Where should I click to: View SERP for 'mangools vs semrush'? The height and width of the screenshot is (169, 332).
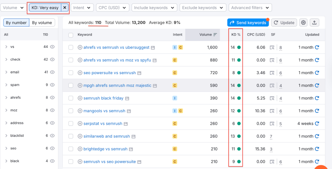click(129, 111)
